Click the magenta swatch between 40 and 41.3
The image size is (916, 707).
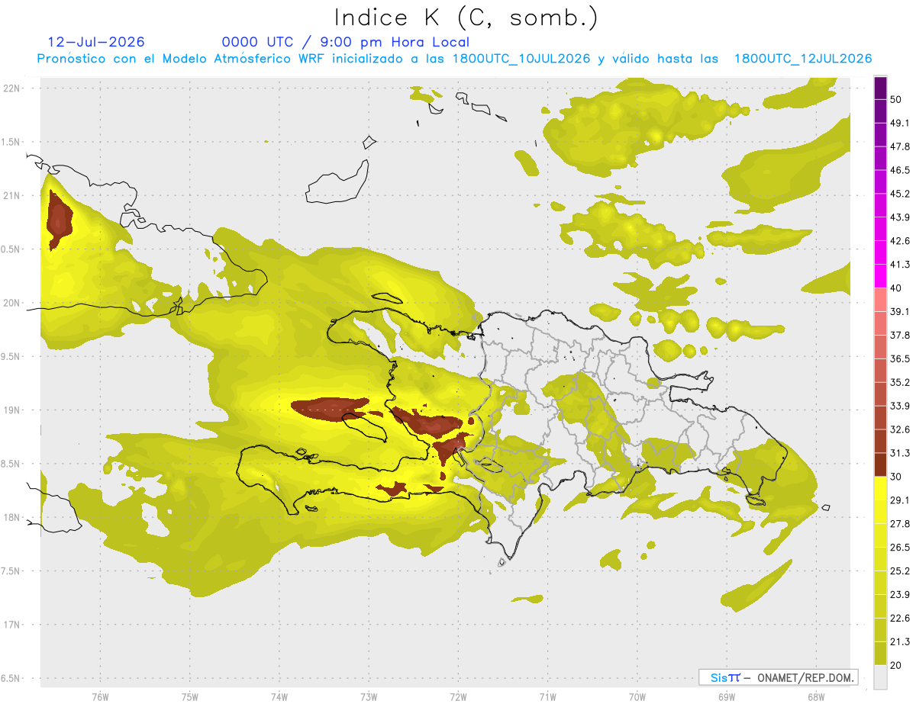click(x=880, y=276)
